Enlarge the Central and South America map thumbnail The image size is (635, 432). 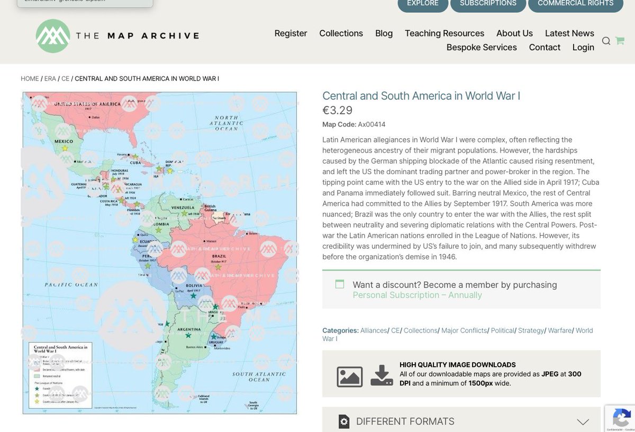click(x=160, y=253)
